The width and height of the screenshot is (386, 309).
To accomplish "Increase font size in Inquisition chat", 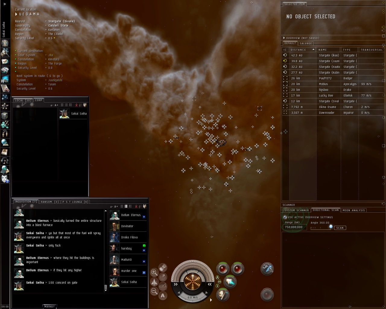I will [116, 207].
